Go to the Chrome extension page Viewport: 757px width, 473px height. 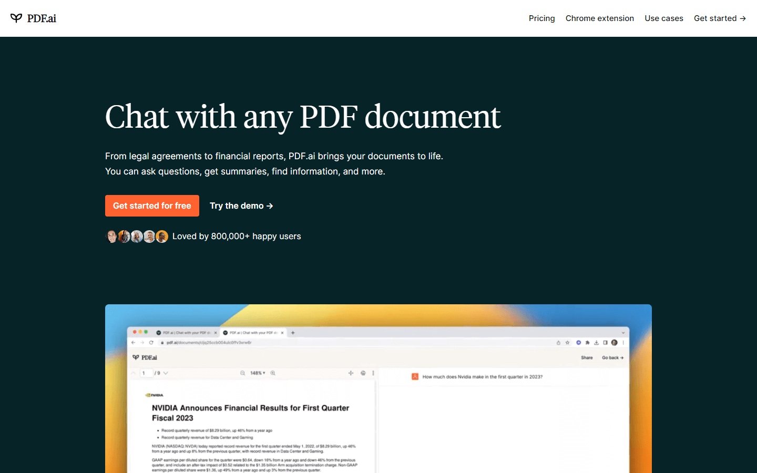(x=600, y=18)
